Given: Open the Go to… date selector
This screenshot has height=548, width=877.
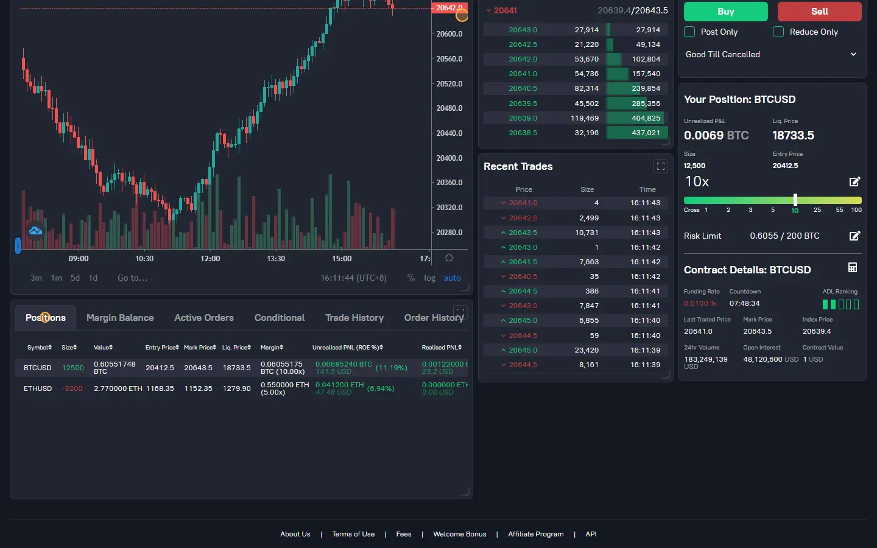Looking at the screenshot, I should coord(132,278).
